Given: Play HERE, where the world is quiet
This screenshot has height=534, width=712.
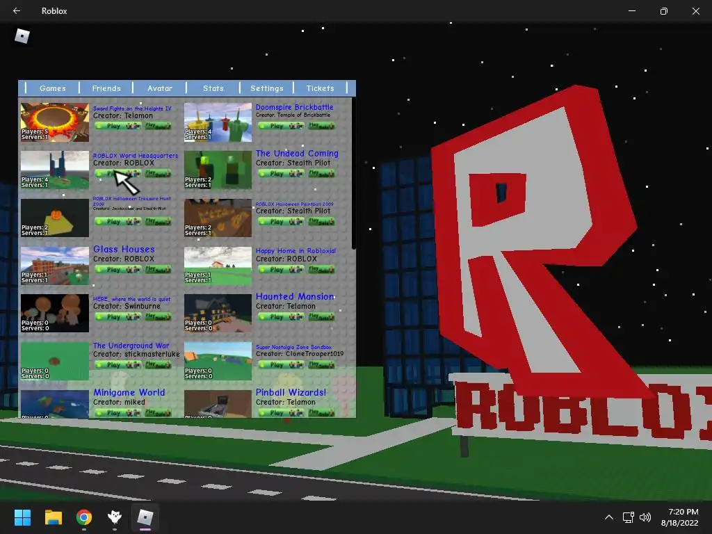Looking at the screenshot, I should coord(118,317).
